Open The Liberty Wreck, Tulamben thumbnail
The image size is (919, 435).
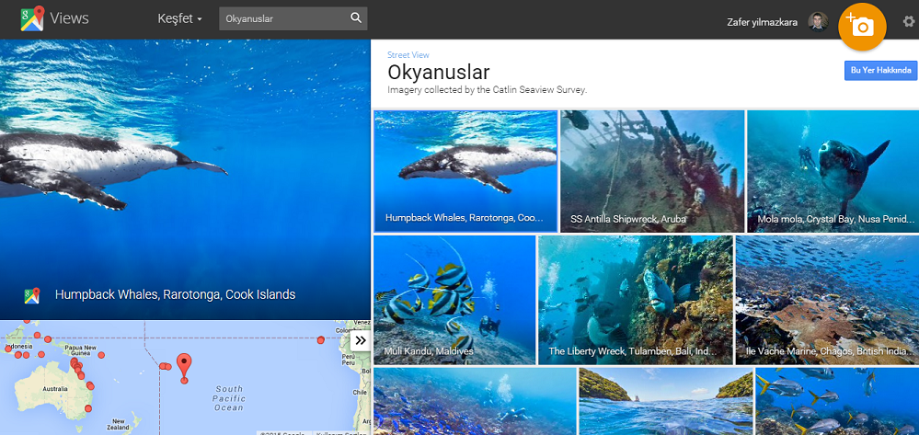tap(635, 299)
